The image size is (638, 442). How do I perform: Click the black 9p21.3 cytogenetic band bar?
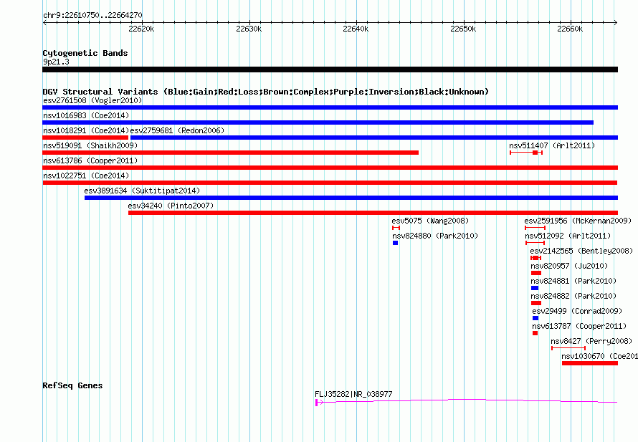[x=330, y=69]
